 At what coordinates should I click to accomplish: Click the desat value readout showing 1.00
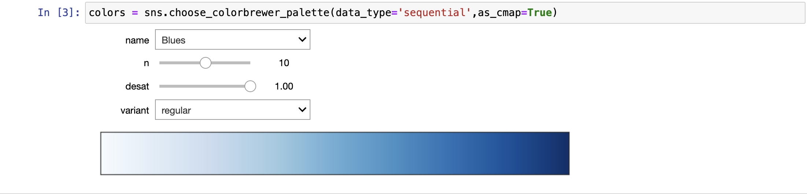coord(284,86)
